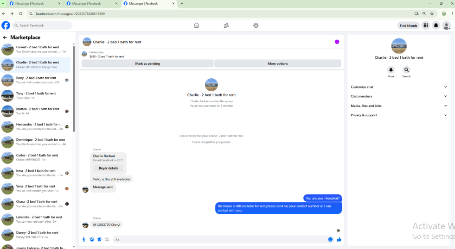Mute this conversation with the bell icon

tap(391, 70)
